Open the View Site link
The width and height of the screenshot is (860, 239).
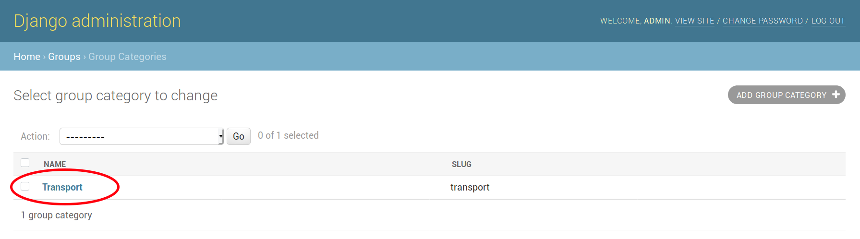[x=695, y=21]
